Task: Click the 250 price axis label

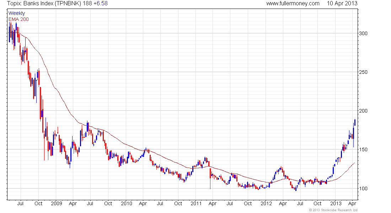Action: 363,72
